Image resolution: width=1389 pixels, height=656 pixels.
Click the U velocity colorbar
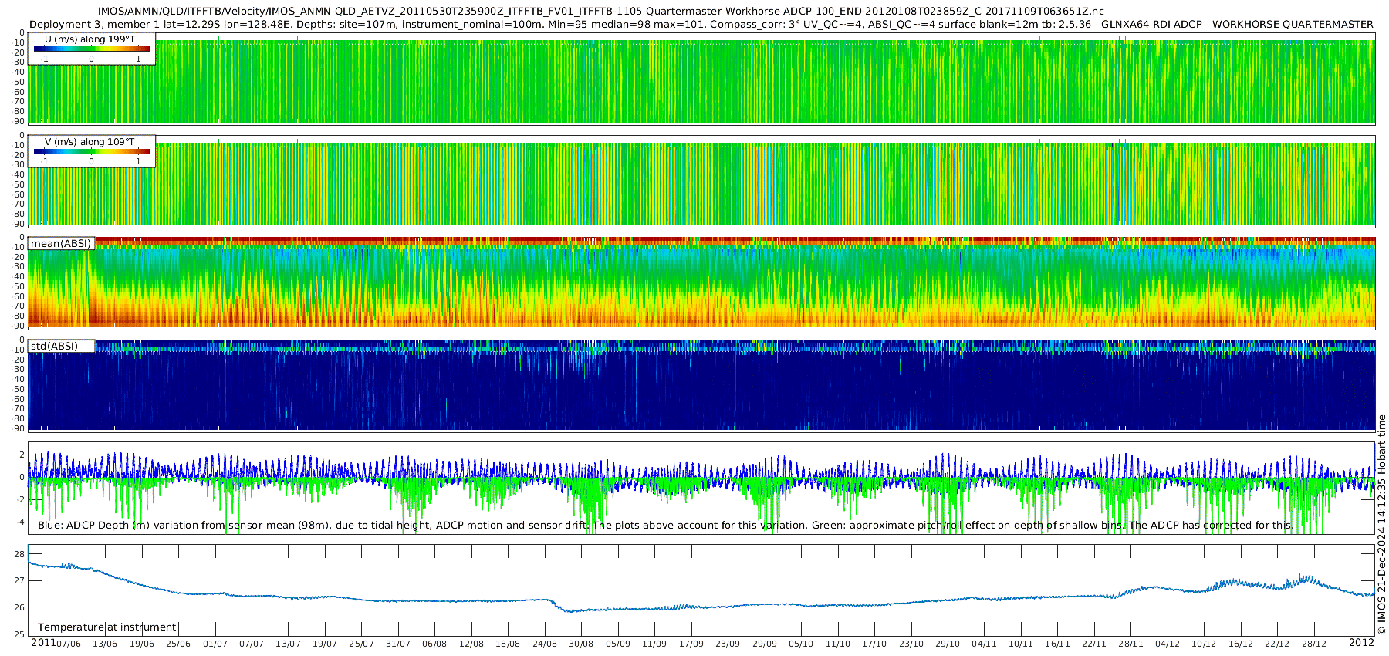[x=91, y=49]
